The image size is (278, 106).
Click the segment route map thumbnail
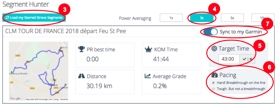39,71
